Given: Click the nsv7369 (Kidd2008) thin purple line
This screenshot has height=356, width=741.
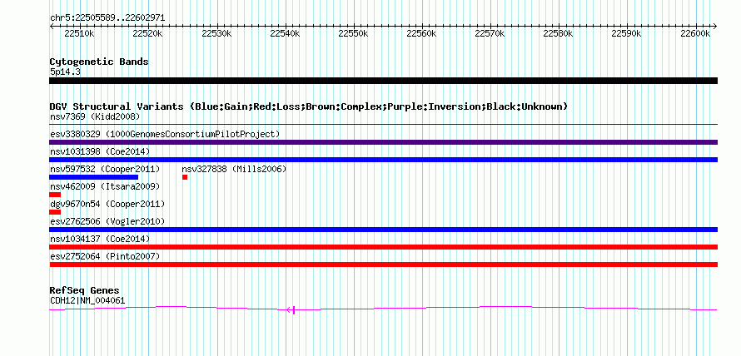Looking at the screenshot, I should (383, 125).
